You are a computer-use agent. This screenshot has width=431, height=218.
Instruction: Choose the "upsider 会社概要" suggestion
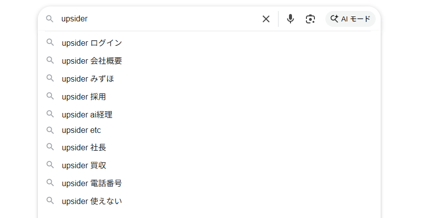pos(92,61)
